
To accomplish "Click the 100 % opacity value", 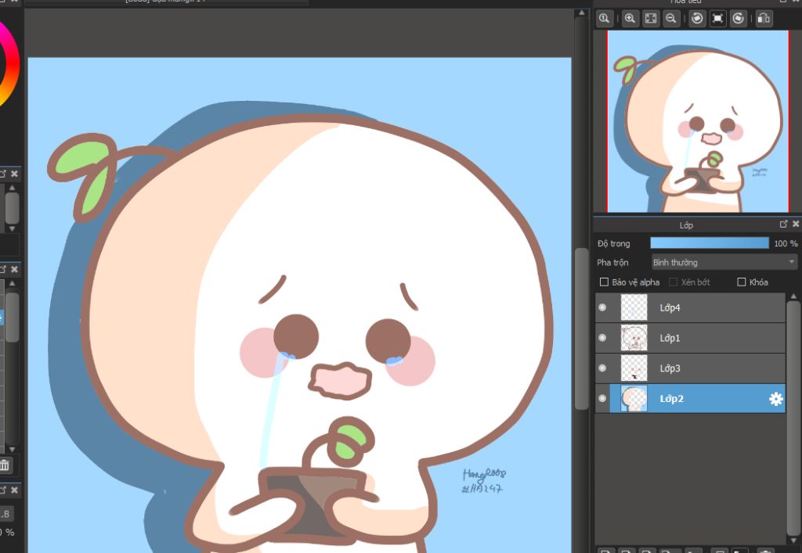I will [x=786, y=243].
